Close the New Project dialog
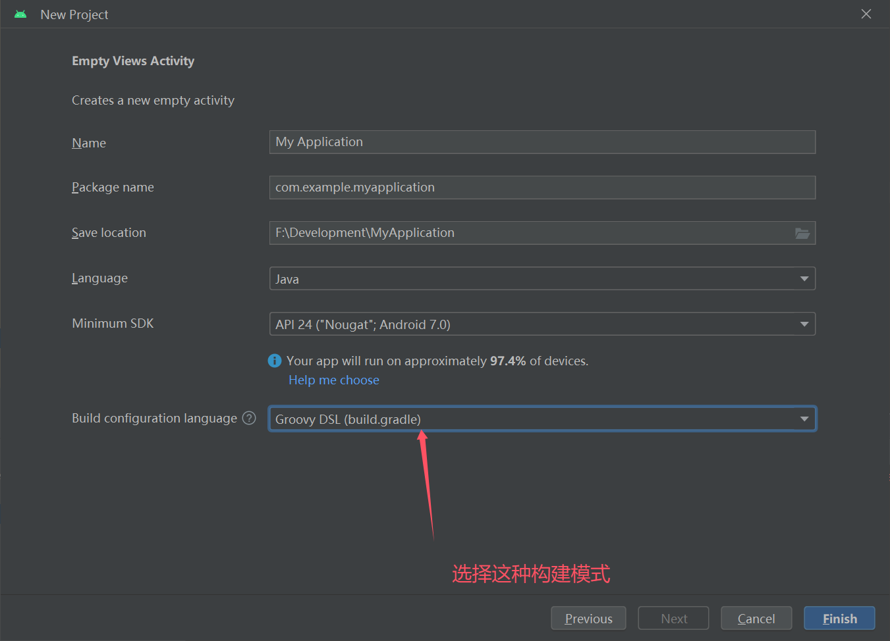The image size is (890, 641). pyautogui.click(x=866, y=14)
